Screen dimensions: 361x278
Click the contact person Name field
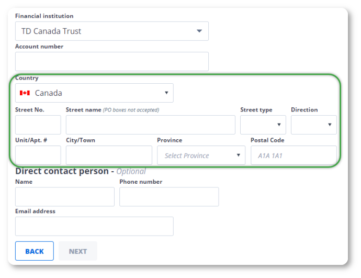[65, 197]
